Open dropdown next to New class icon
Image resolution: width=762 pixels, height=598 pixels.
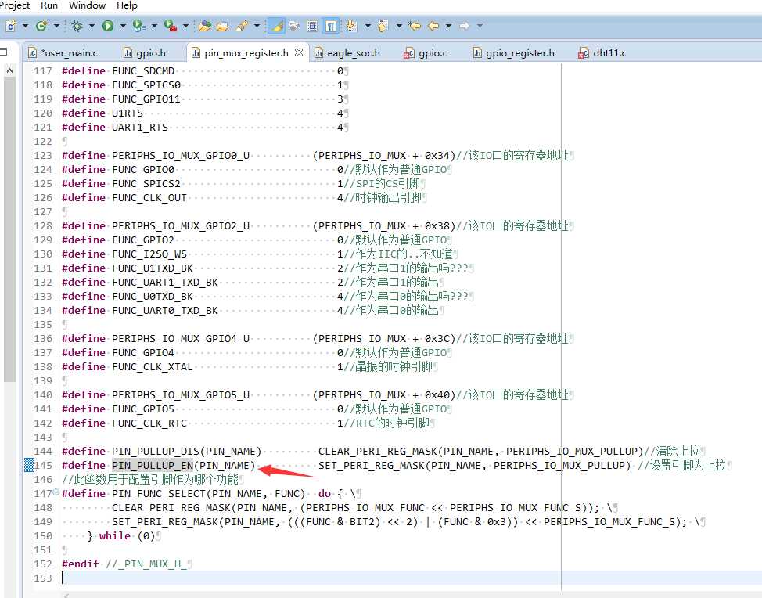tap(56, 26)
